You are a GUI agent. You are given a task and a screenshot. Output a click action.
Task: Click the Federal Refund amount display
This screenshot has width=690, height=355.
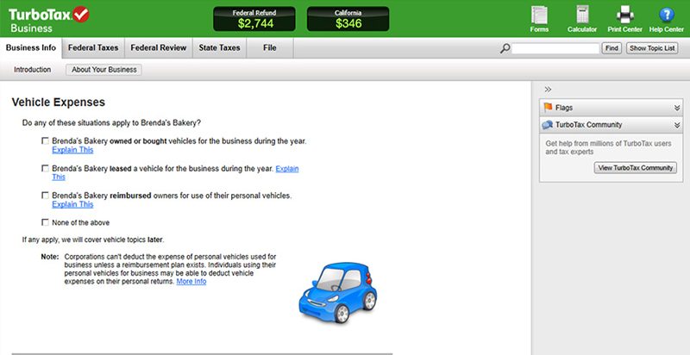(254, 19)
